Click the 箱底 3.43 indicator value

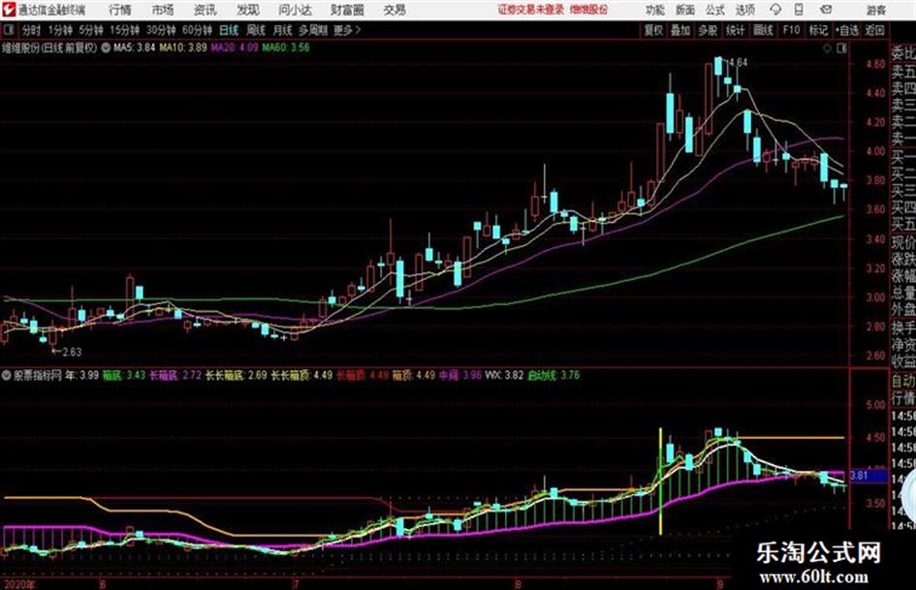[x=124, y=375]
